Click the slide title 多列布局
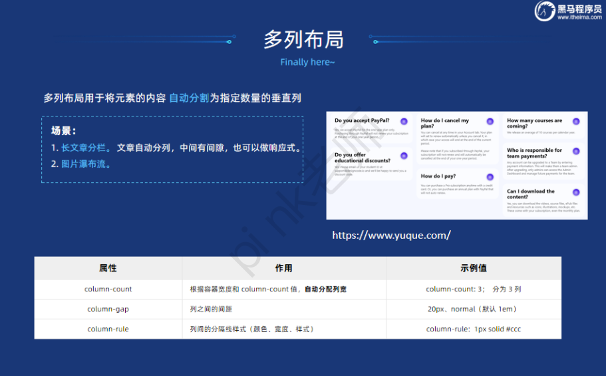Image resolution: width=606 pixels, height=376 pixels. coord(304,39)
